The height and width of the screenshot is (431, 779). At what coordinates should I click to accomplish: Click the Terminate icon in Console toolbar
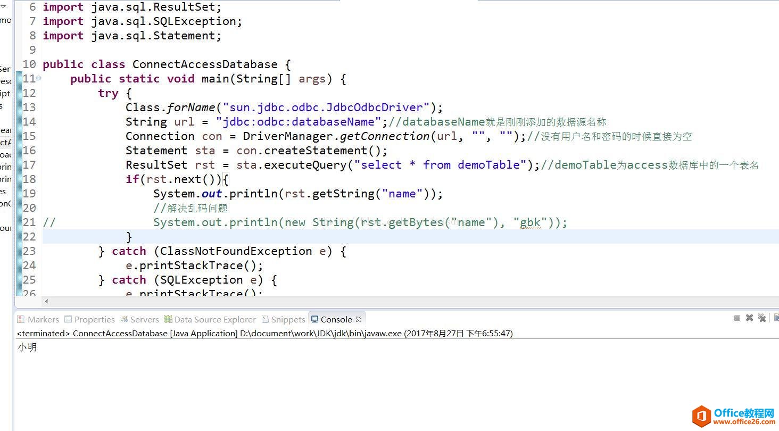coord(737,318)
